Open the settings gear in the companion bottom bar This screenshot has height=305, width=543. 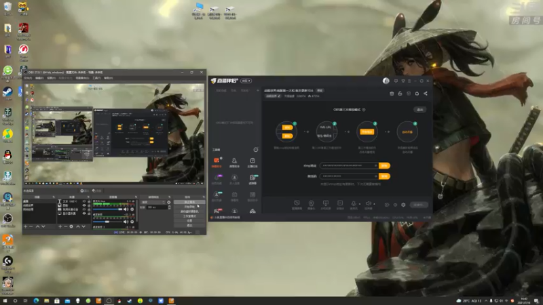click(403, 205)
